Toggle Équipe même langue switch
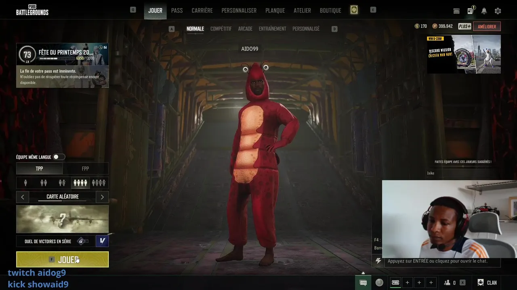517x290 pixels. [x=59, y=157]
